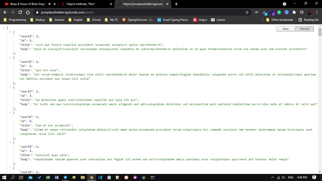Collapse the object with id 1
The height and width of the screenshot is (181, 322).
pos(10,32)
